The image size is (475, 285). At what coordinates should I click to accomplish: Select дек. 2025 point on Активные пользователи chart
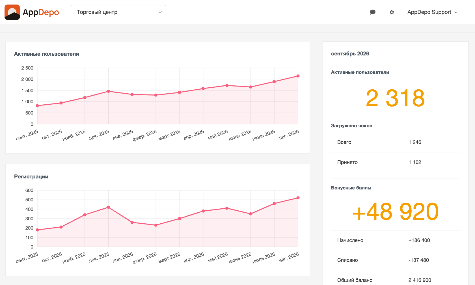click(109, 91)
